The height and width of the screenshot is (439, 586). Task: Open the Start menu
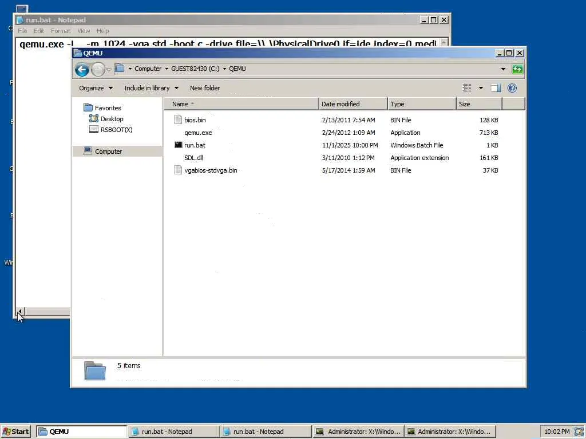pos(15,432)
